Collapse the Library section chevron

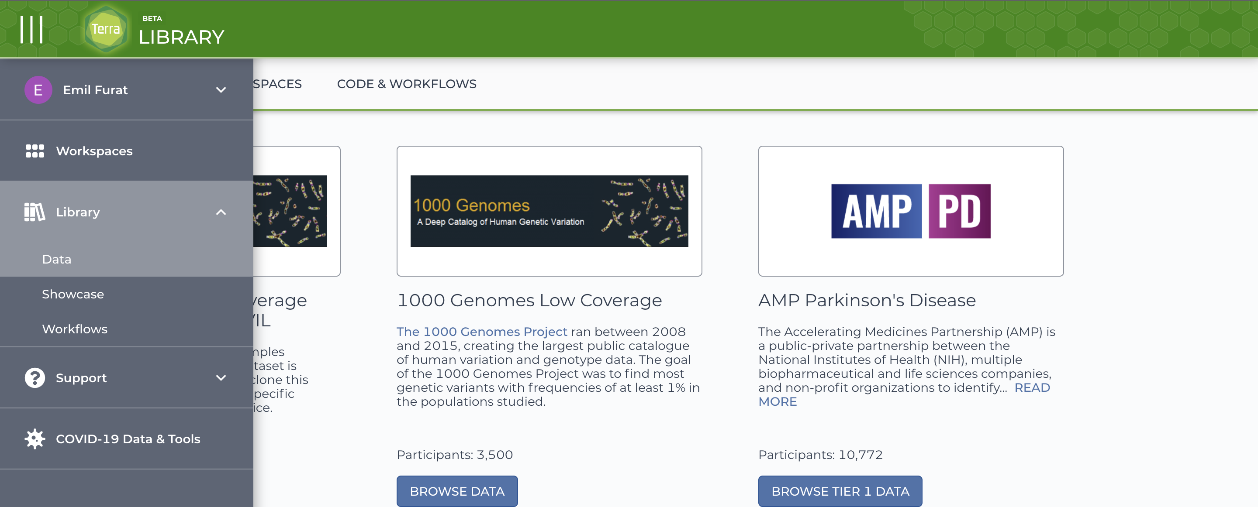[221, 212]
